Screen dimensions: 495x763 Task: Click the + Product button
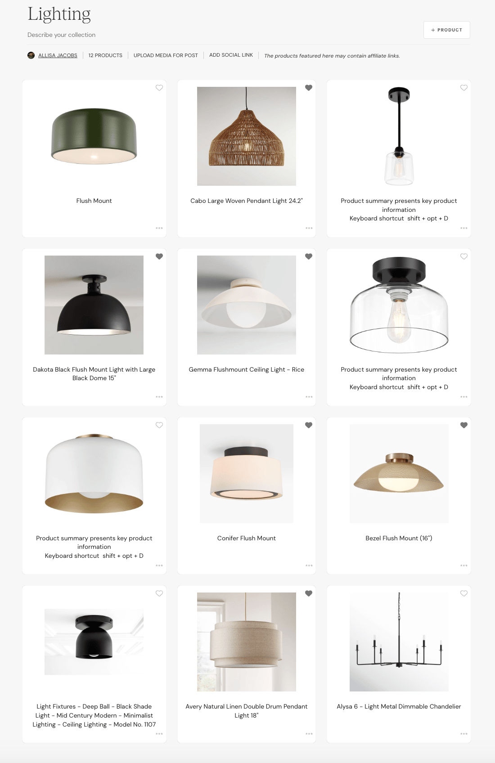click(446, 30)
